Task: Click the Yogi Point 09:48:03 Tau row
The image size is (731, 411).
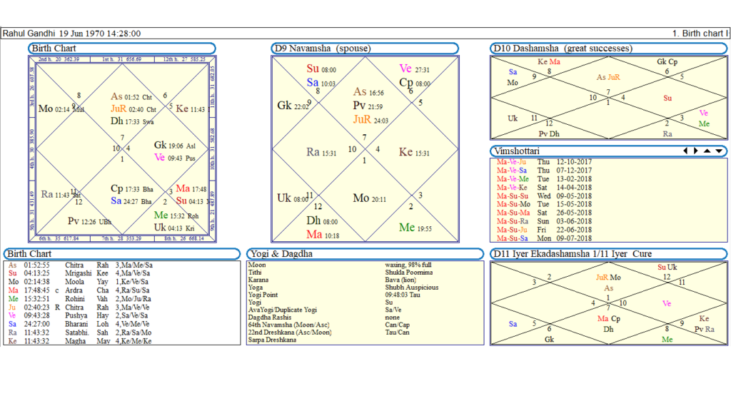Action: coord(334,295)
